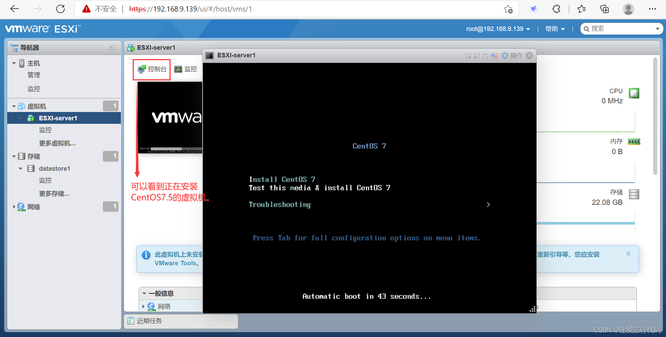Click the 虚拟机 count badge
666x337 pixels.
110,106
